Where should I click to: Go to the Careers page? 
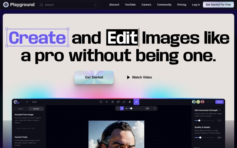point(146,5)
